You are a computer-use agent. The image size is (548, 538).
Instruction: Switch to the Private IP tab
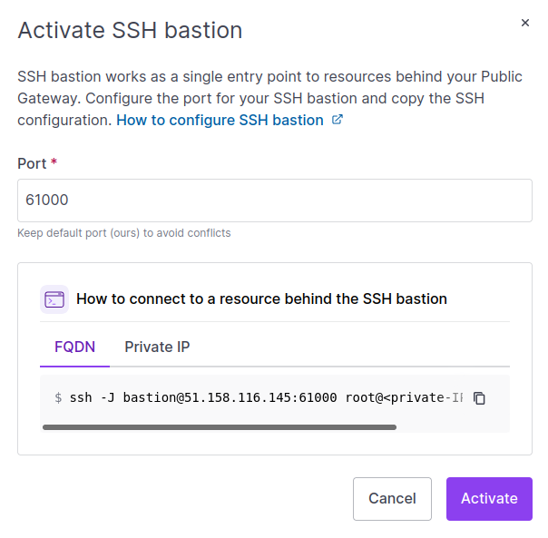click(x=157, y=347)
